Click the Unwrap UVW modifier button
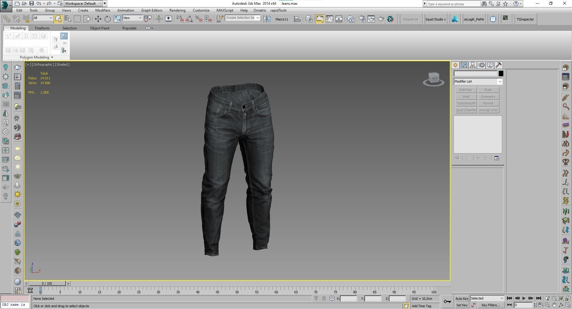 [488, 110]
